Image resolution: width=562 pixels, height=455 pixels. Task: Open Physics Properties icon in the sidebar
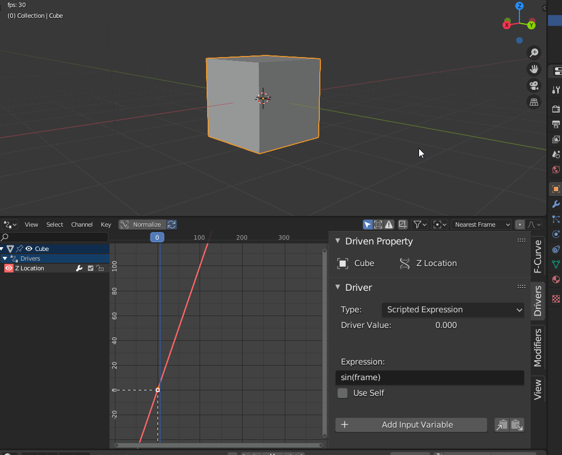click(556, 234)
